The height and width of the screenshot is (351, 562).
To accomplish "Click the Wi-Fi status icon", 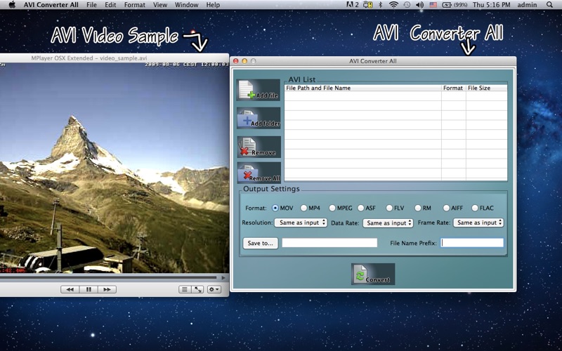I will pos(393,5).
